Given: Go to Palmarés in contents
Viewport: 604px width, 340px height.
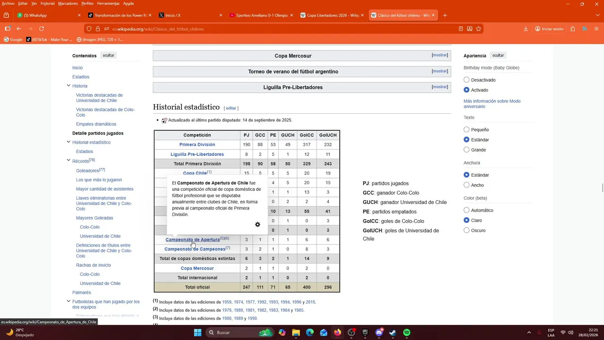Looking at the screenshot, I should point(82,292).
